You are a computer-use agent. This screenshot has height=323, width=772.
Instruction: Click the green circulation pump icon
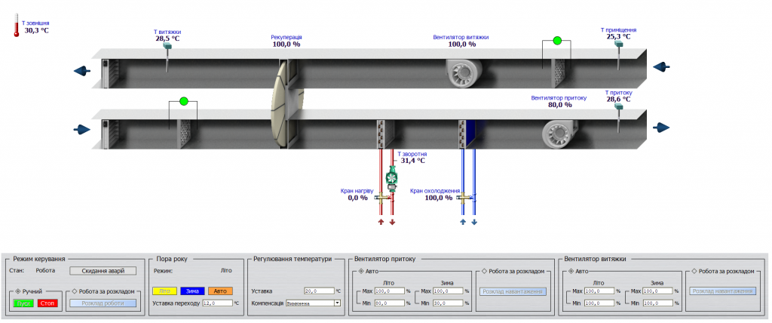pyautogui.click(x=392, y=178)
